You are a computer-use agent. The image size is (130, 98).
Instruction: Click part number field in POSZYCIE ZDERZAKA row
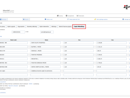pos(14,63)
